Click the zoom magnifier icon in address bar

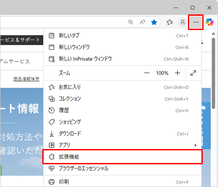click(131, 22)
